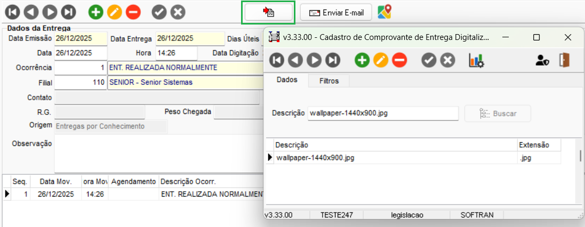Go to previous record in Comprovante window

point(295,60)
